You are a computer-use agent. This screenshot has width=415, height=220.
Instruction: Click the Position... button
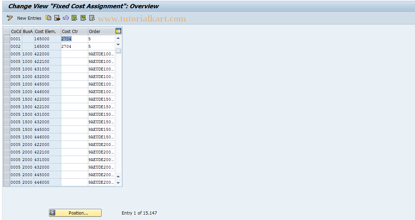pos(75,213)
